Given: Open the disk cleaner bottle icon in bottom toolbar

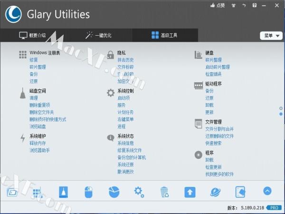Looking at the screenshot, I should [x=64, y=192].
